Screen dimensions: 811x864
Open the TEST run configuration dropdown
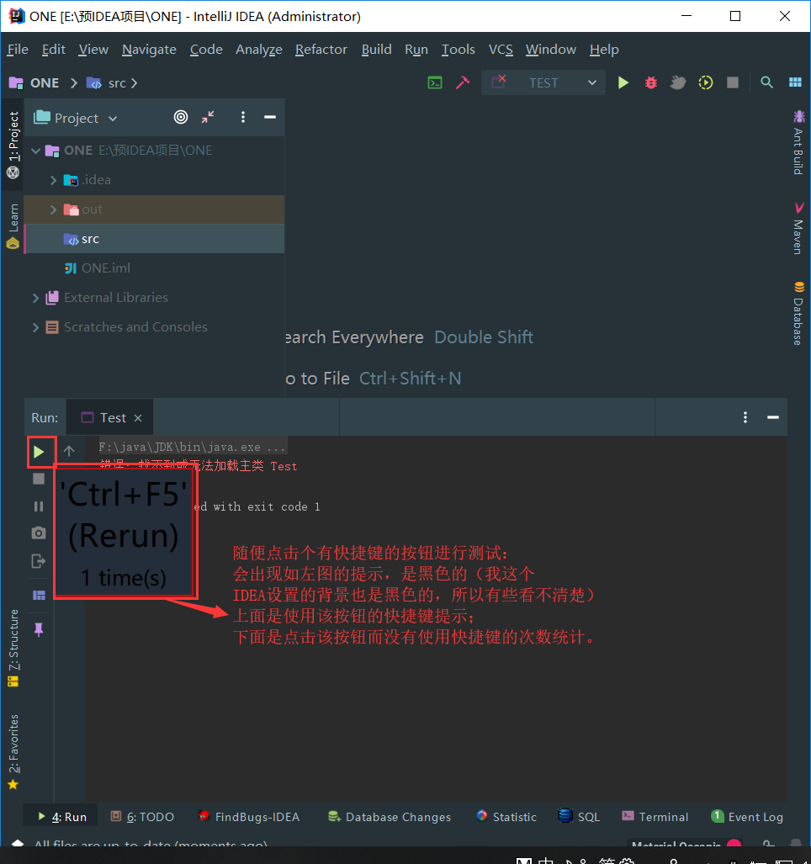(543, 82)
